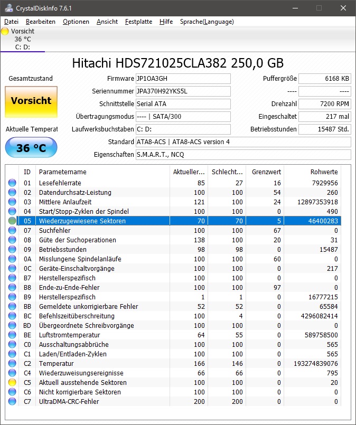Click status icon for 05 Wiederzugewiesene Sektoren

click(x=12, y=221)
